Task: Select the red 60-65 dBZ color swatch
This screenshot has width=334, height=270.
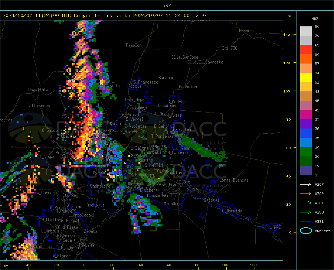Action: point(306,50)
